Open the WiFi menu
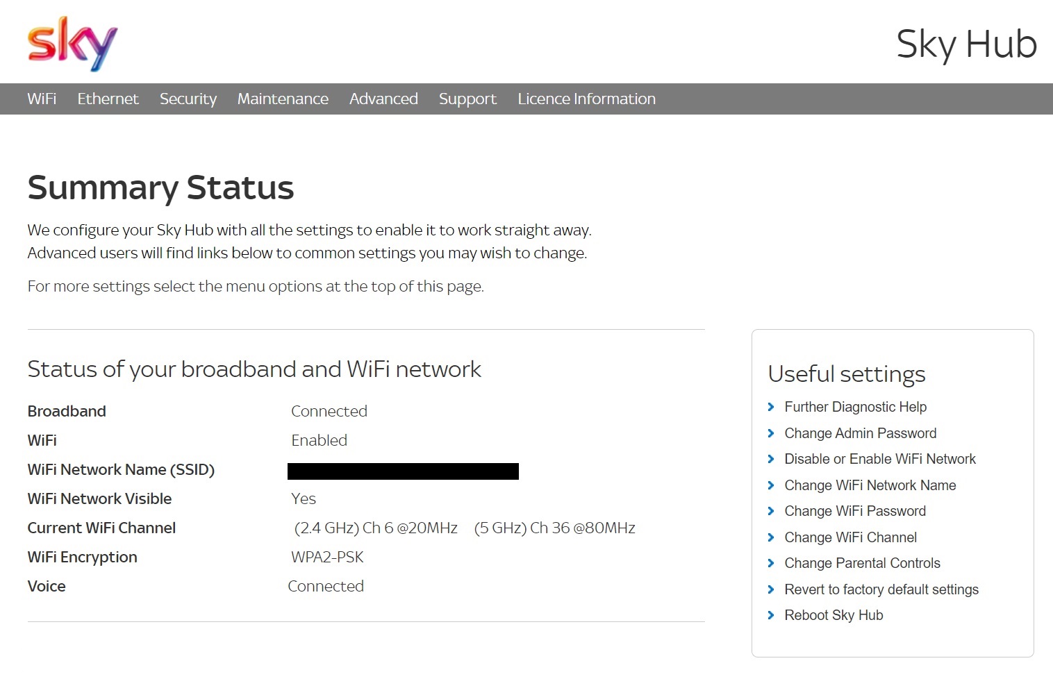The height and width of the screenshot is (679, 1053). pyautogui.click(x=42, y=99)
